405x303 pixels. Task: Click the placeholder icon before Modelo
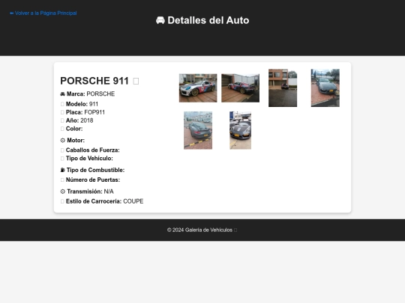[x=62, y=104]
